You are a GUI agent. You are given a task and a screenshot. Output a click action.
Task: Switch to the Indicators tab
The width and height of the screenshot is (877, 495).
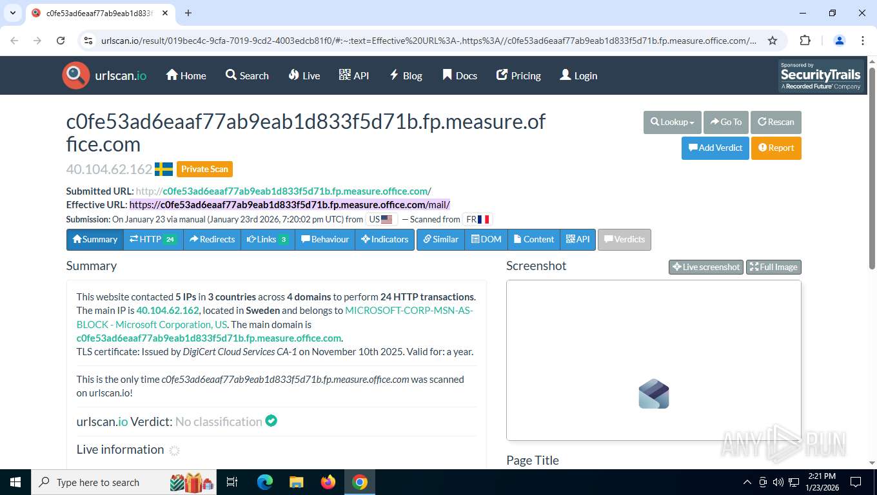click(385, 239)
